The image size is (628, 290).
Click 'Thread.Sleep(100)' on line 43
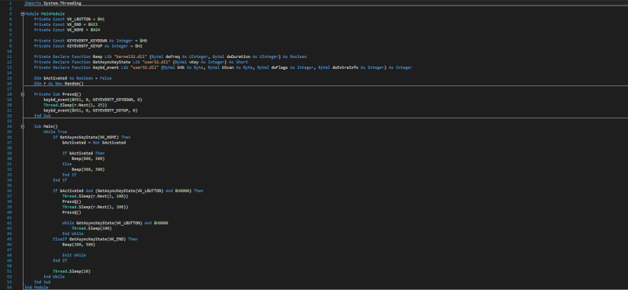(x=91, y=228)
